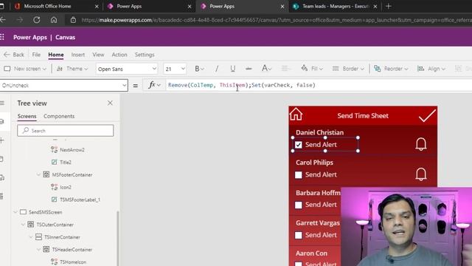Switch to Team leads - Managers browser tab
The image size is (472, 266).
335,6
